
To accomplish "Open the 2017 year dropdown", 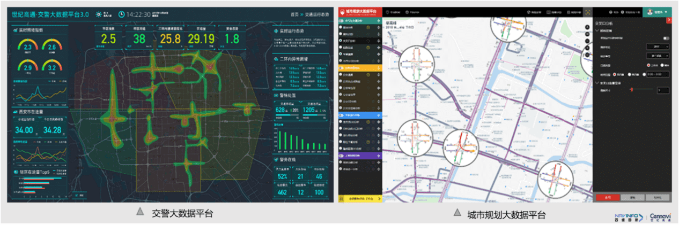I will pyautogui.click(x=658, y=47).
